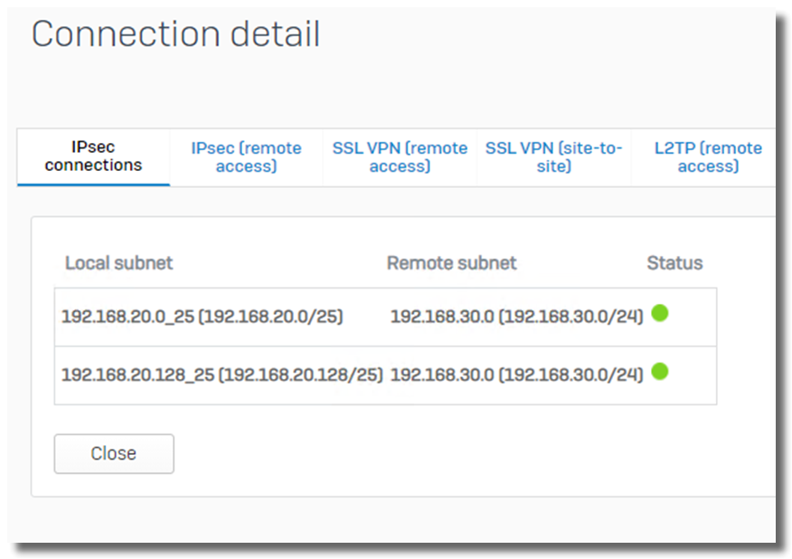Click the Close button
The image size is (792, 559).
click(114, 453)
